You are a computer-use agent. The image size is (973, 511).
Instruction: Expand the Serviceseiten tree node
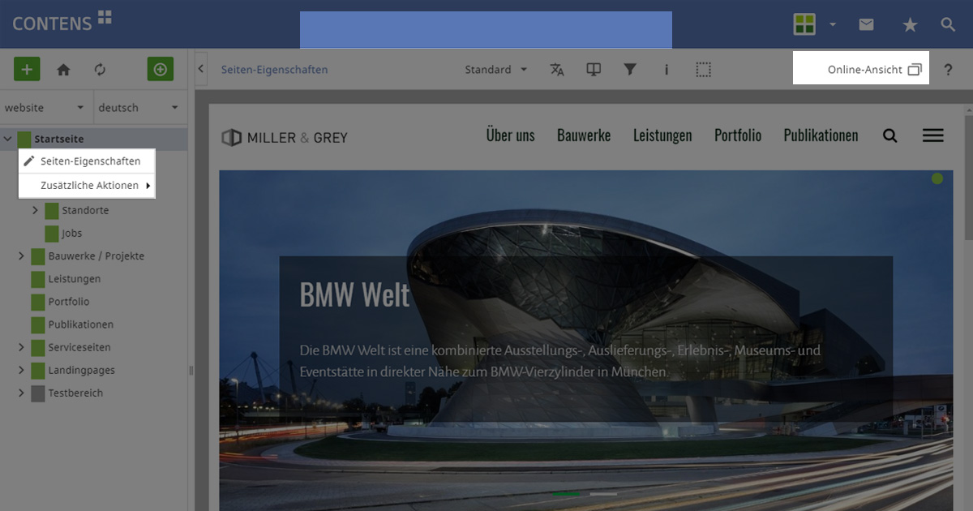(21, 347)
